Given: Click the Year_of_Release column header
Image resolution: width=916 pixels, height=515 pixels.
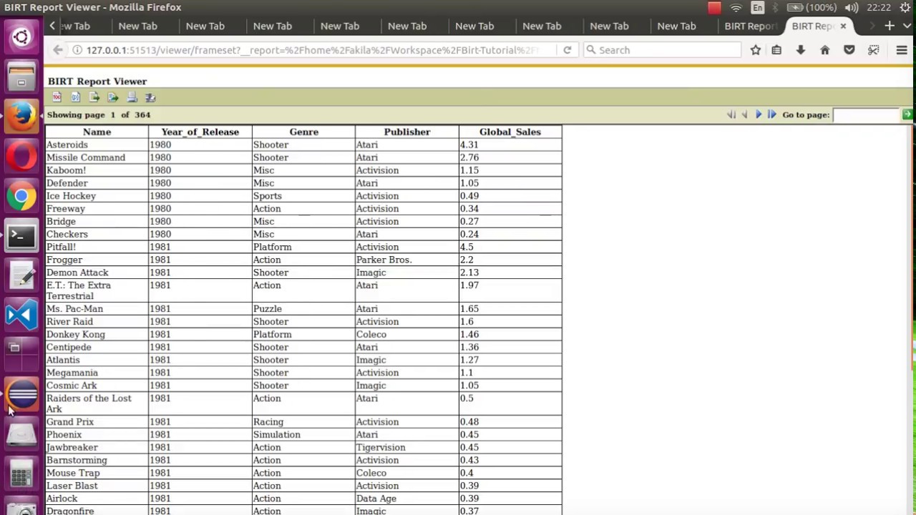Looking at the screenshot, I should 200,132.
